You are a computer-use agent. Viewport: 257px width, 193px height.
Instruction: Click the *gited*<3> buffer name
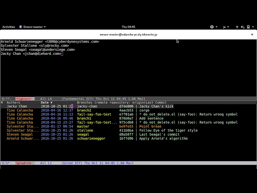pos(23,163)
